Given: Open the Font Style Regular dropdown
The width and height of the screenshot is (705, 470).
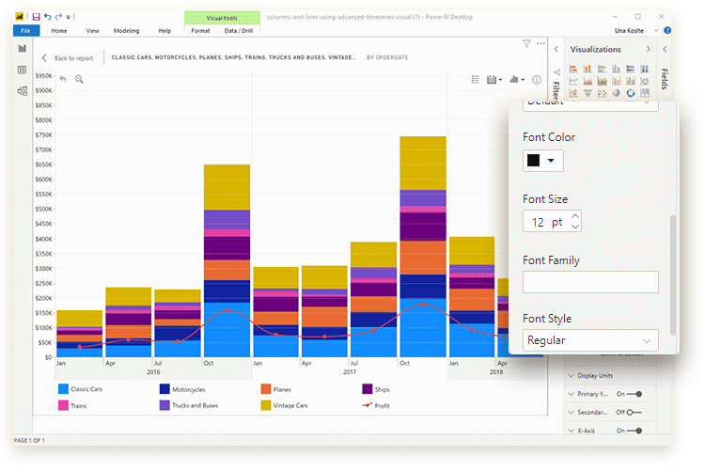Looking at the screenshot, I should (x=590, y=340).
